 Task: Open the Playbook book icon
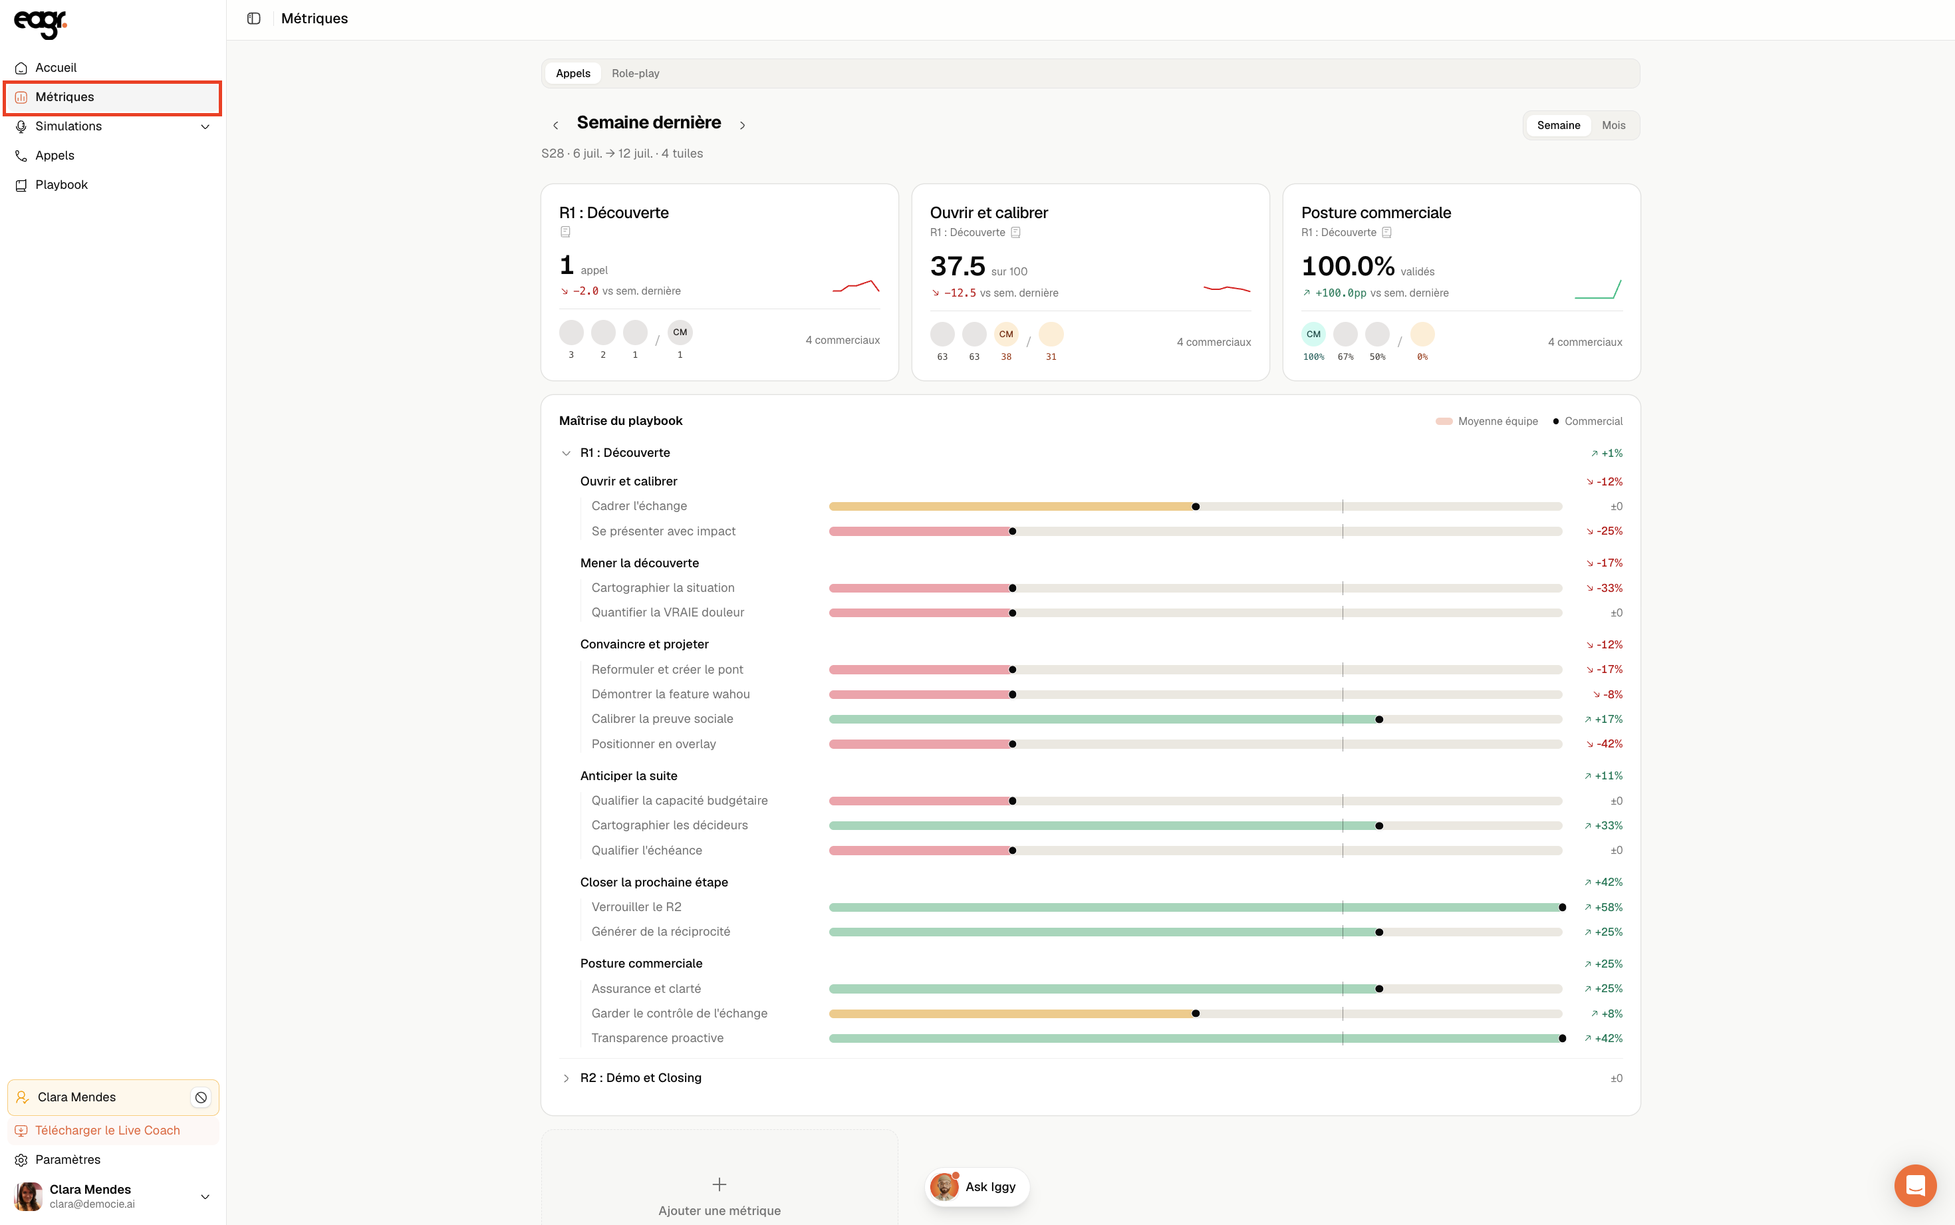(21, 185)
